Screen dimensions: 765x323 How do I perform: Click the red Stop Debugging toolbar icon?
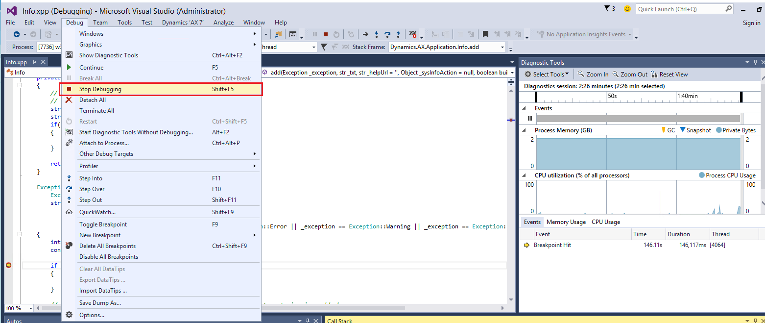325,34
